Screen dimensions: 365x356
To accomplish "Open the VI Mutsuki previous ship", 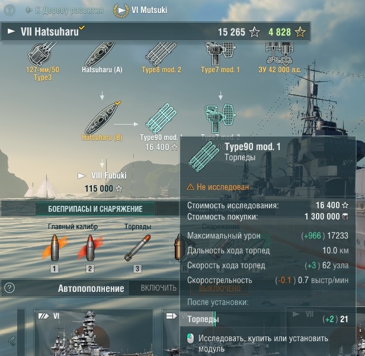I will tap(140, 10).
